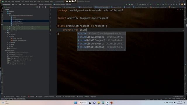Open the user account avatar icon
The width and height of the screenshot is (187, 105).
[x=182, y=4]
